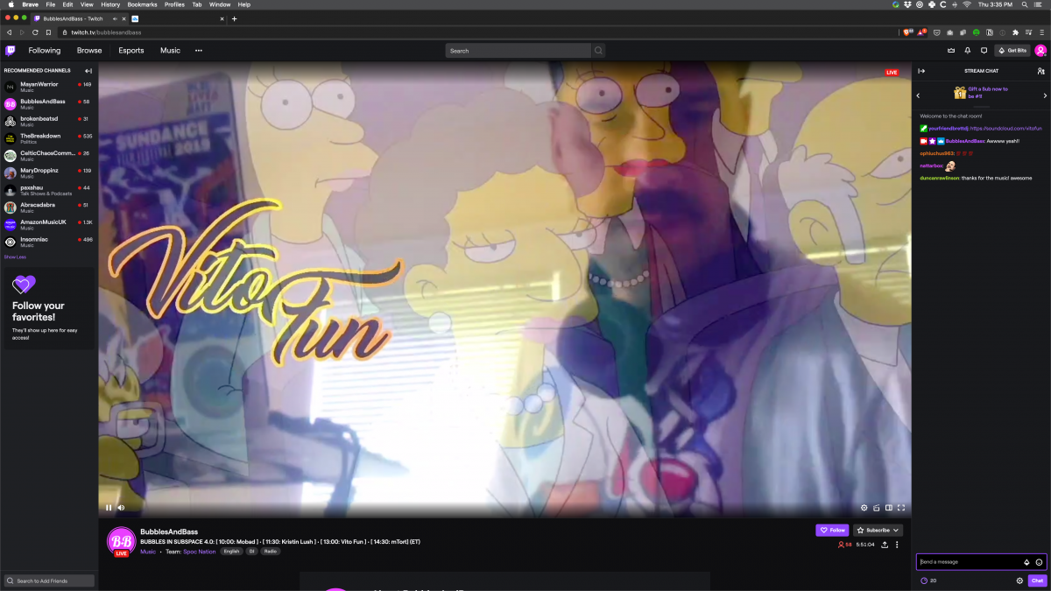This screenshot has height=591, width=1051.
Task: Open the Wi-Fi status menu
Action: click(x=966, y=4)
